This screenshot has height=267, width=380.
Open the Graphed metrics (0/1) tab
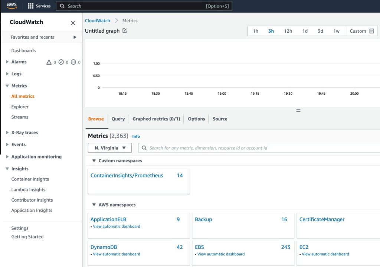click(156, 119)
